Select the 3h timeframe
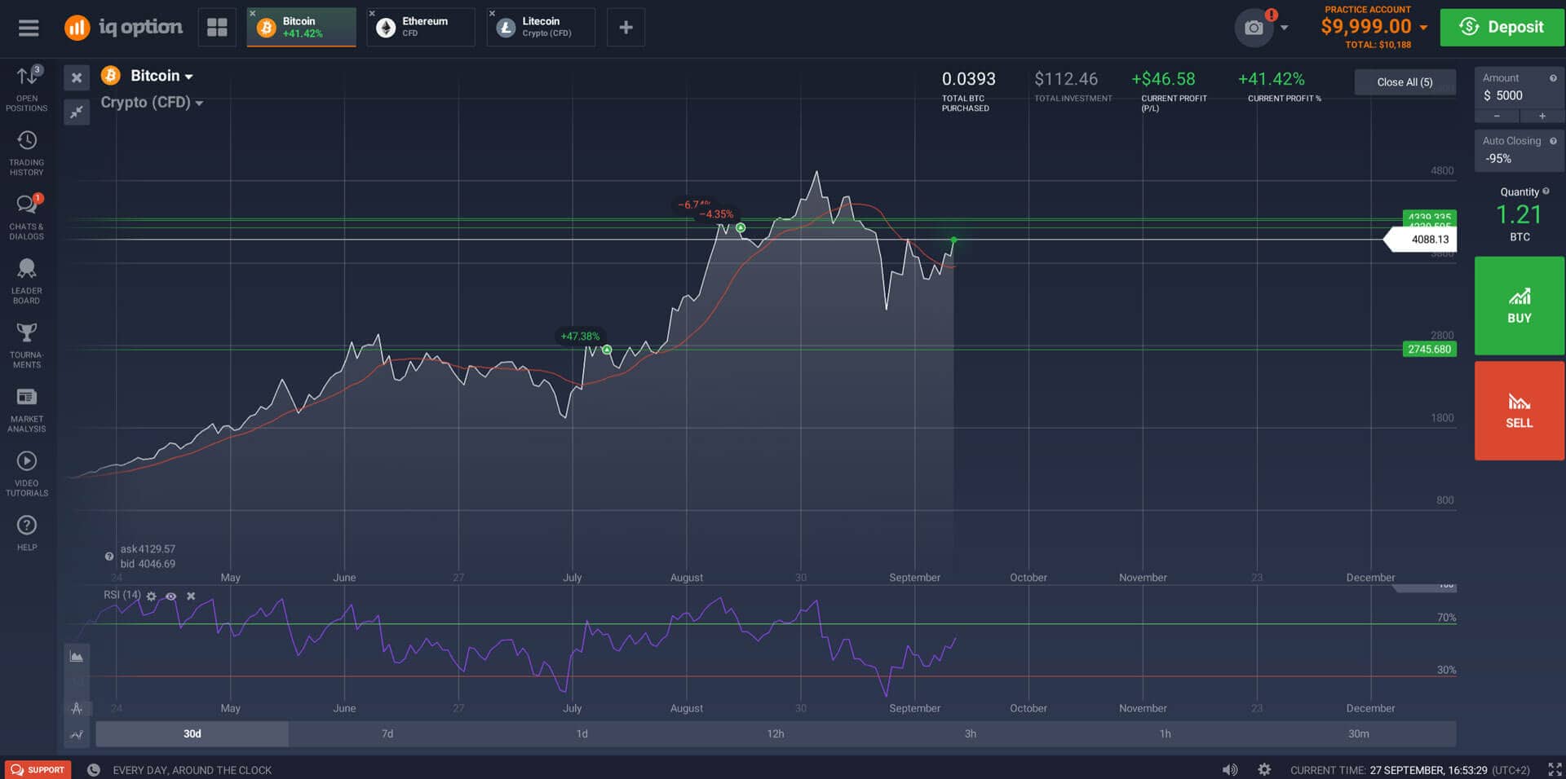 tap(971, 734)
